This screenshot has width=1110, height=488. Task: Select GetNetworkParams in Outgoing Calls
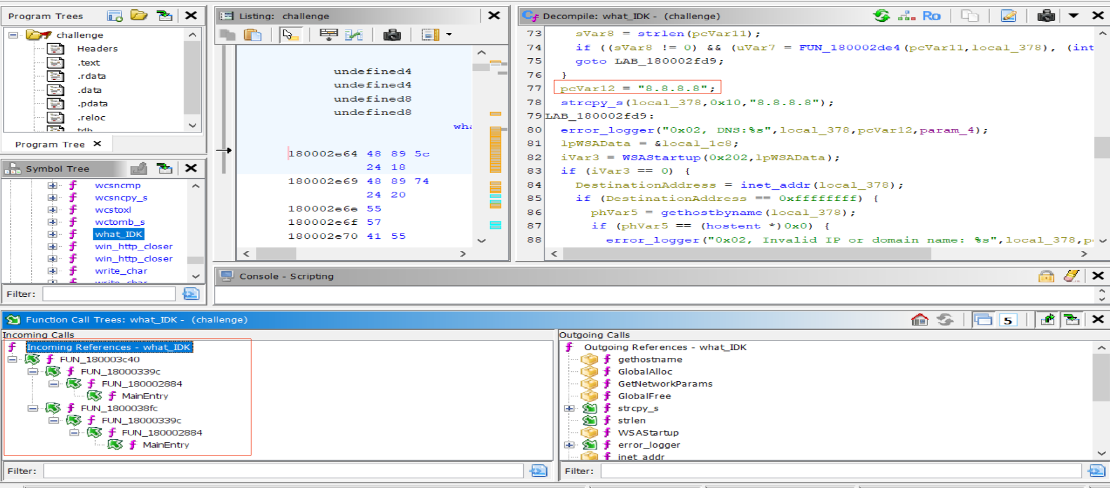tap(665, 384)
